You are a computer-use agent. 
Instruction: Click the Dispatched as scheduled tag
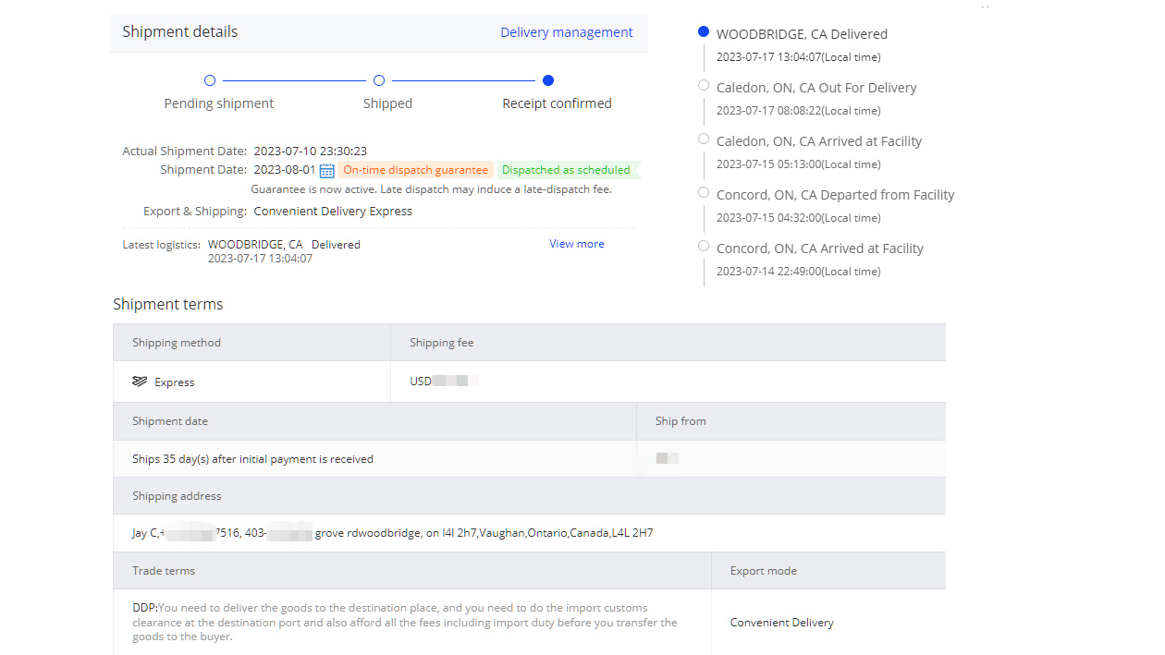[x=566, y=170]
